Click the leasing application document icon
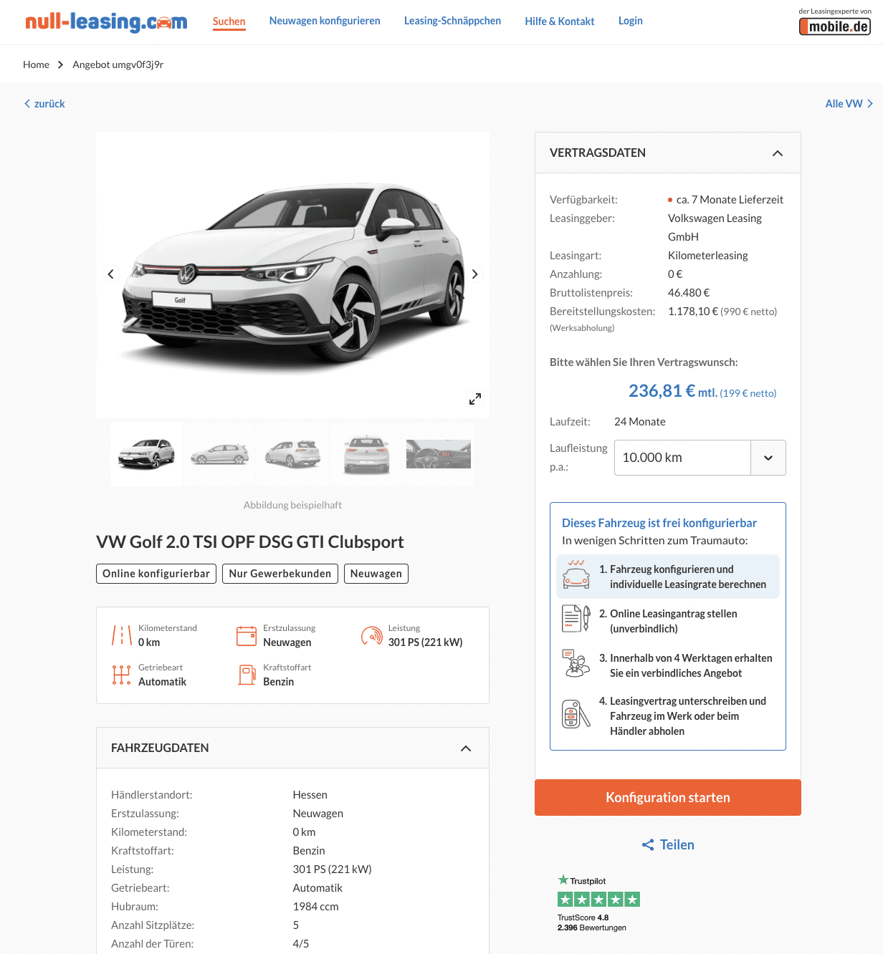This screenshot has height=954, width=883. point(576,619)
